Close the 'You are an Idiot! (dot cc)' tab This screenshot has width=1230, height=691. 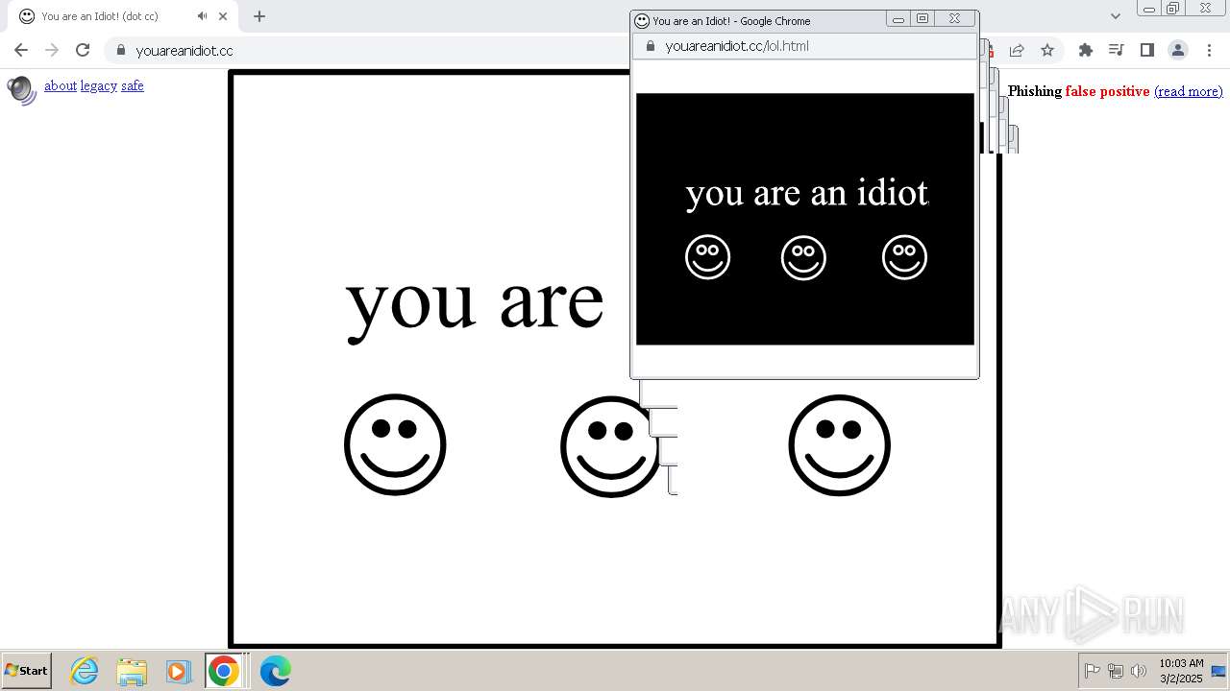tap(224, 16)
